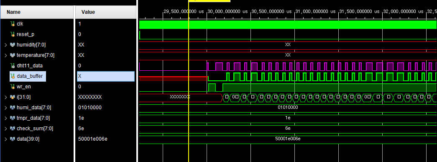Screen dimensions: 437x162
Task: Click the Value column header
Action: pos(106,12)
